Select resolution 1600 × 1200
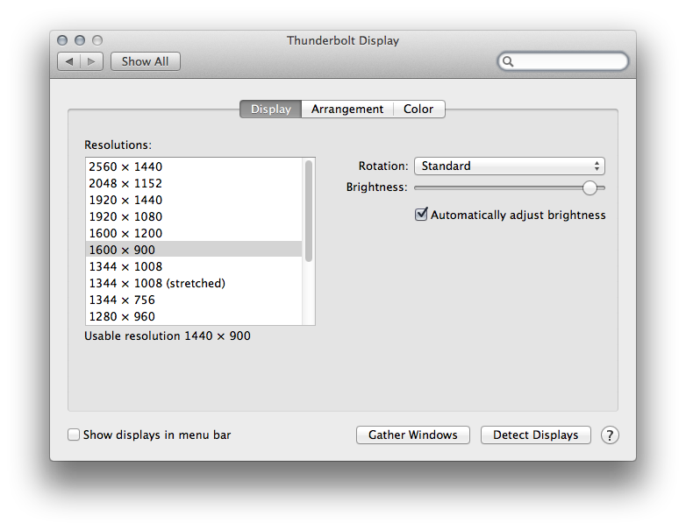Screen dimensions: 686x530 tap(194, 233)
